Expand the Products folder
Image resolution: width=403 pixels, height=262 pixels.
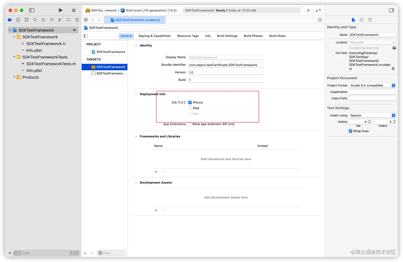coord(14,77)
